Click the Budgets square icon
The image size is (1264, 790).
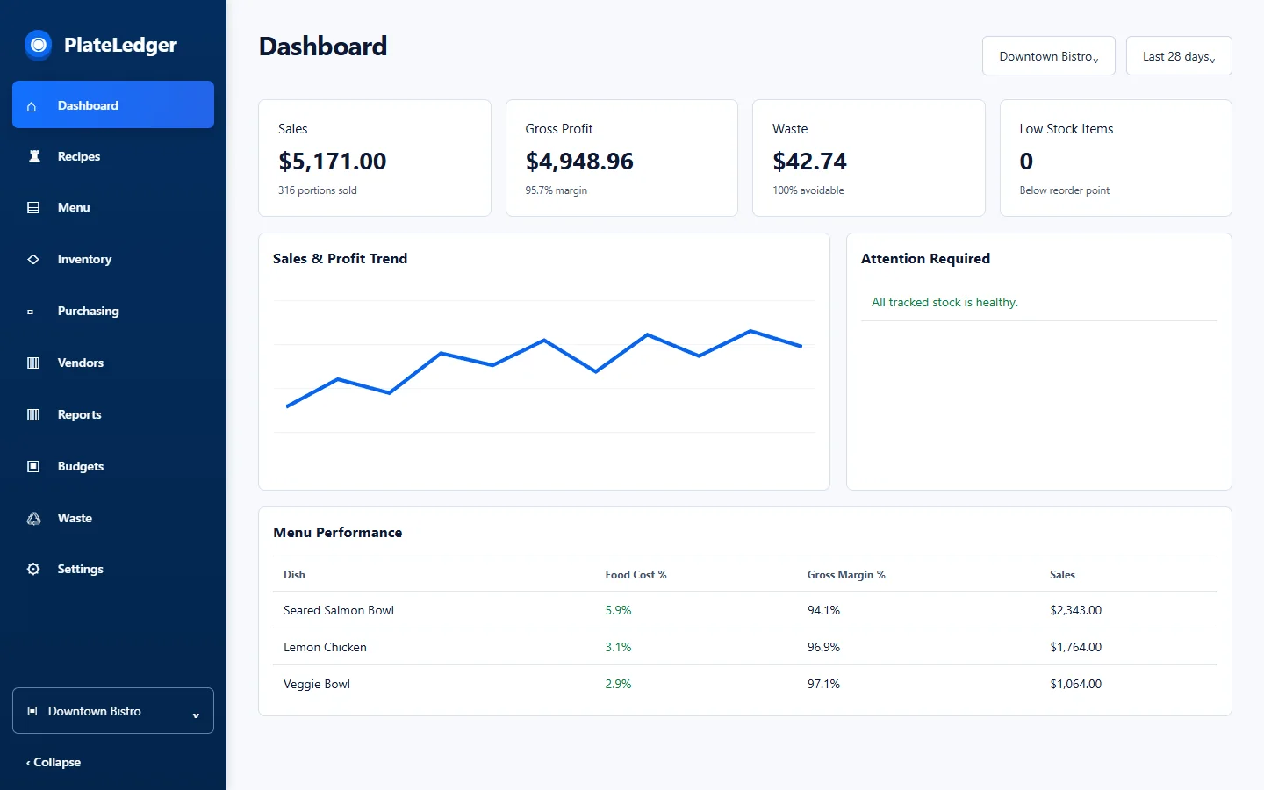[x=33, y=467]
